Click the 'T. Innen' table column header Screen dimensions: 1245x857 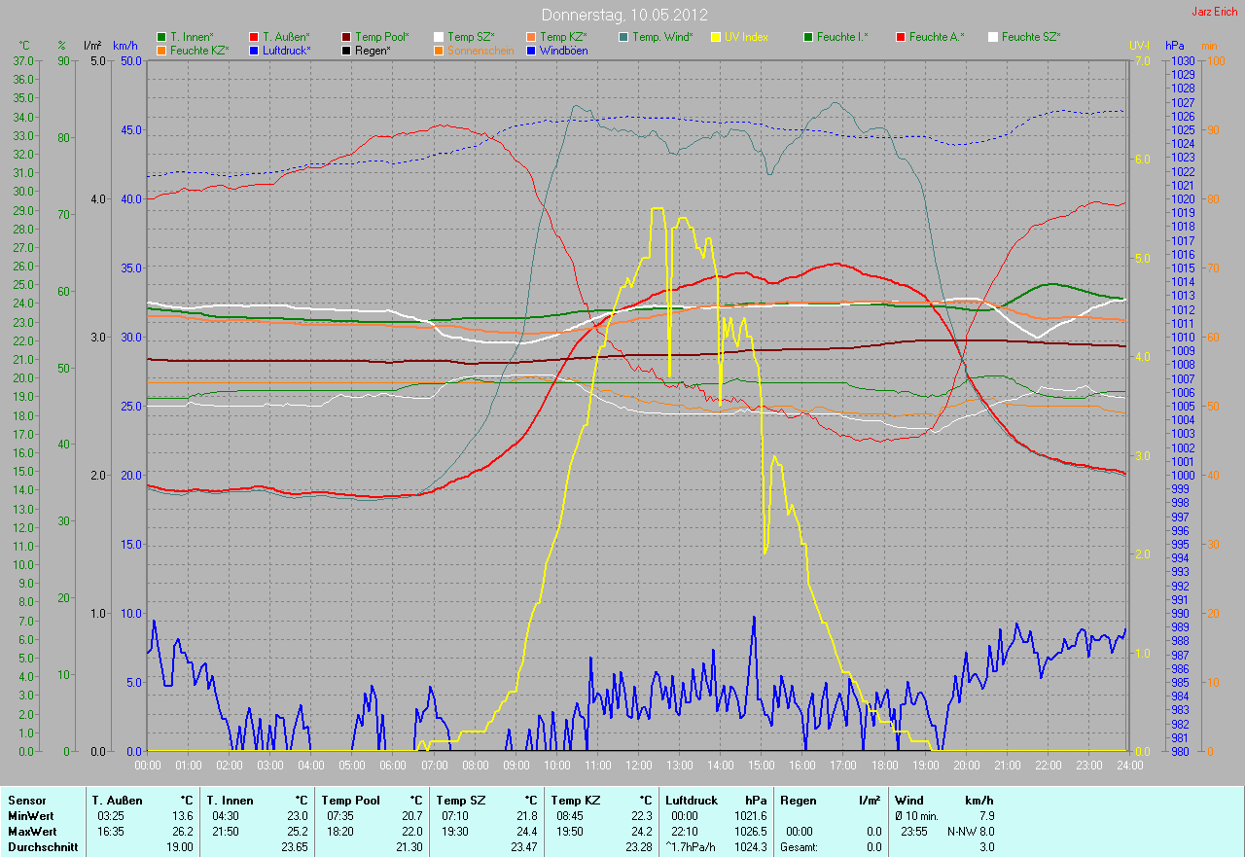pos(230,801)
